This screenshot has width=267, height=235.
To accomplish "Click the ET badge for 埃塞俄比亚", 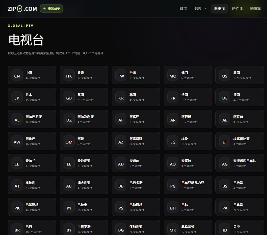I will (x=225, y=141).
